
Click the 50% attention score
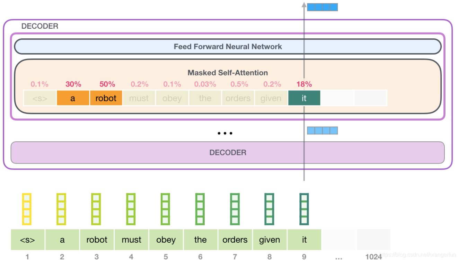point(107,84)
